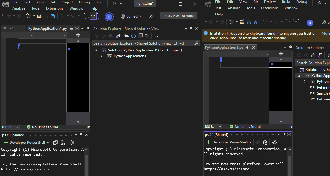Collapse the Solution 'PythonApplication1' node
The width and height of the screenshot is (330, 176).
96,50
